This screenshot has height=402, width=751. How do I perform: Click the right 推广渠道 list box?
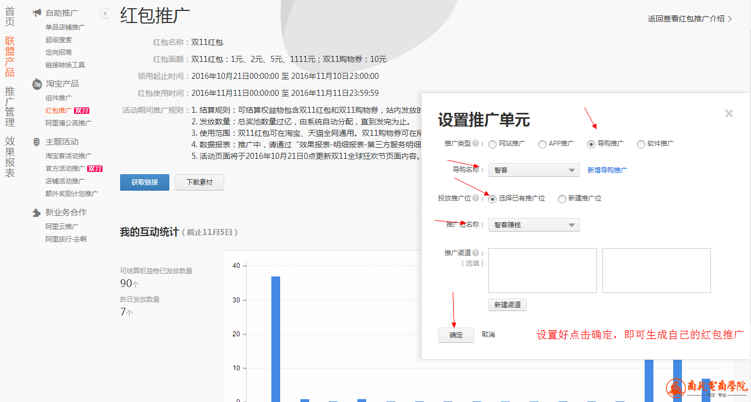[657, 271]
